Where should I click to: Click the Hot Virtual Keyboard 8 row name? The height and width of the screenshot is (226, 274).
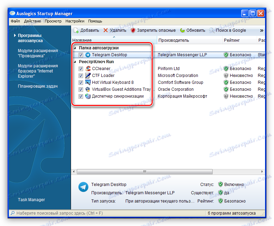113,82
